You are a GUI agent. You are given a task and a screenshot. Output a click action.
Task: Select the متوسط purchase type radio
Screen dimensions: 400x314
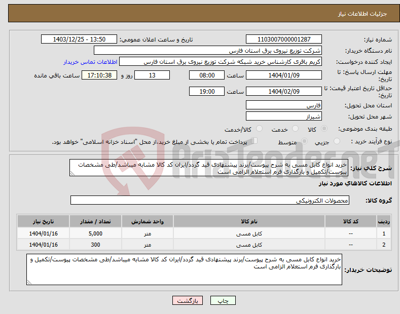tap(304, 141)
